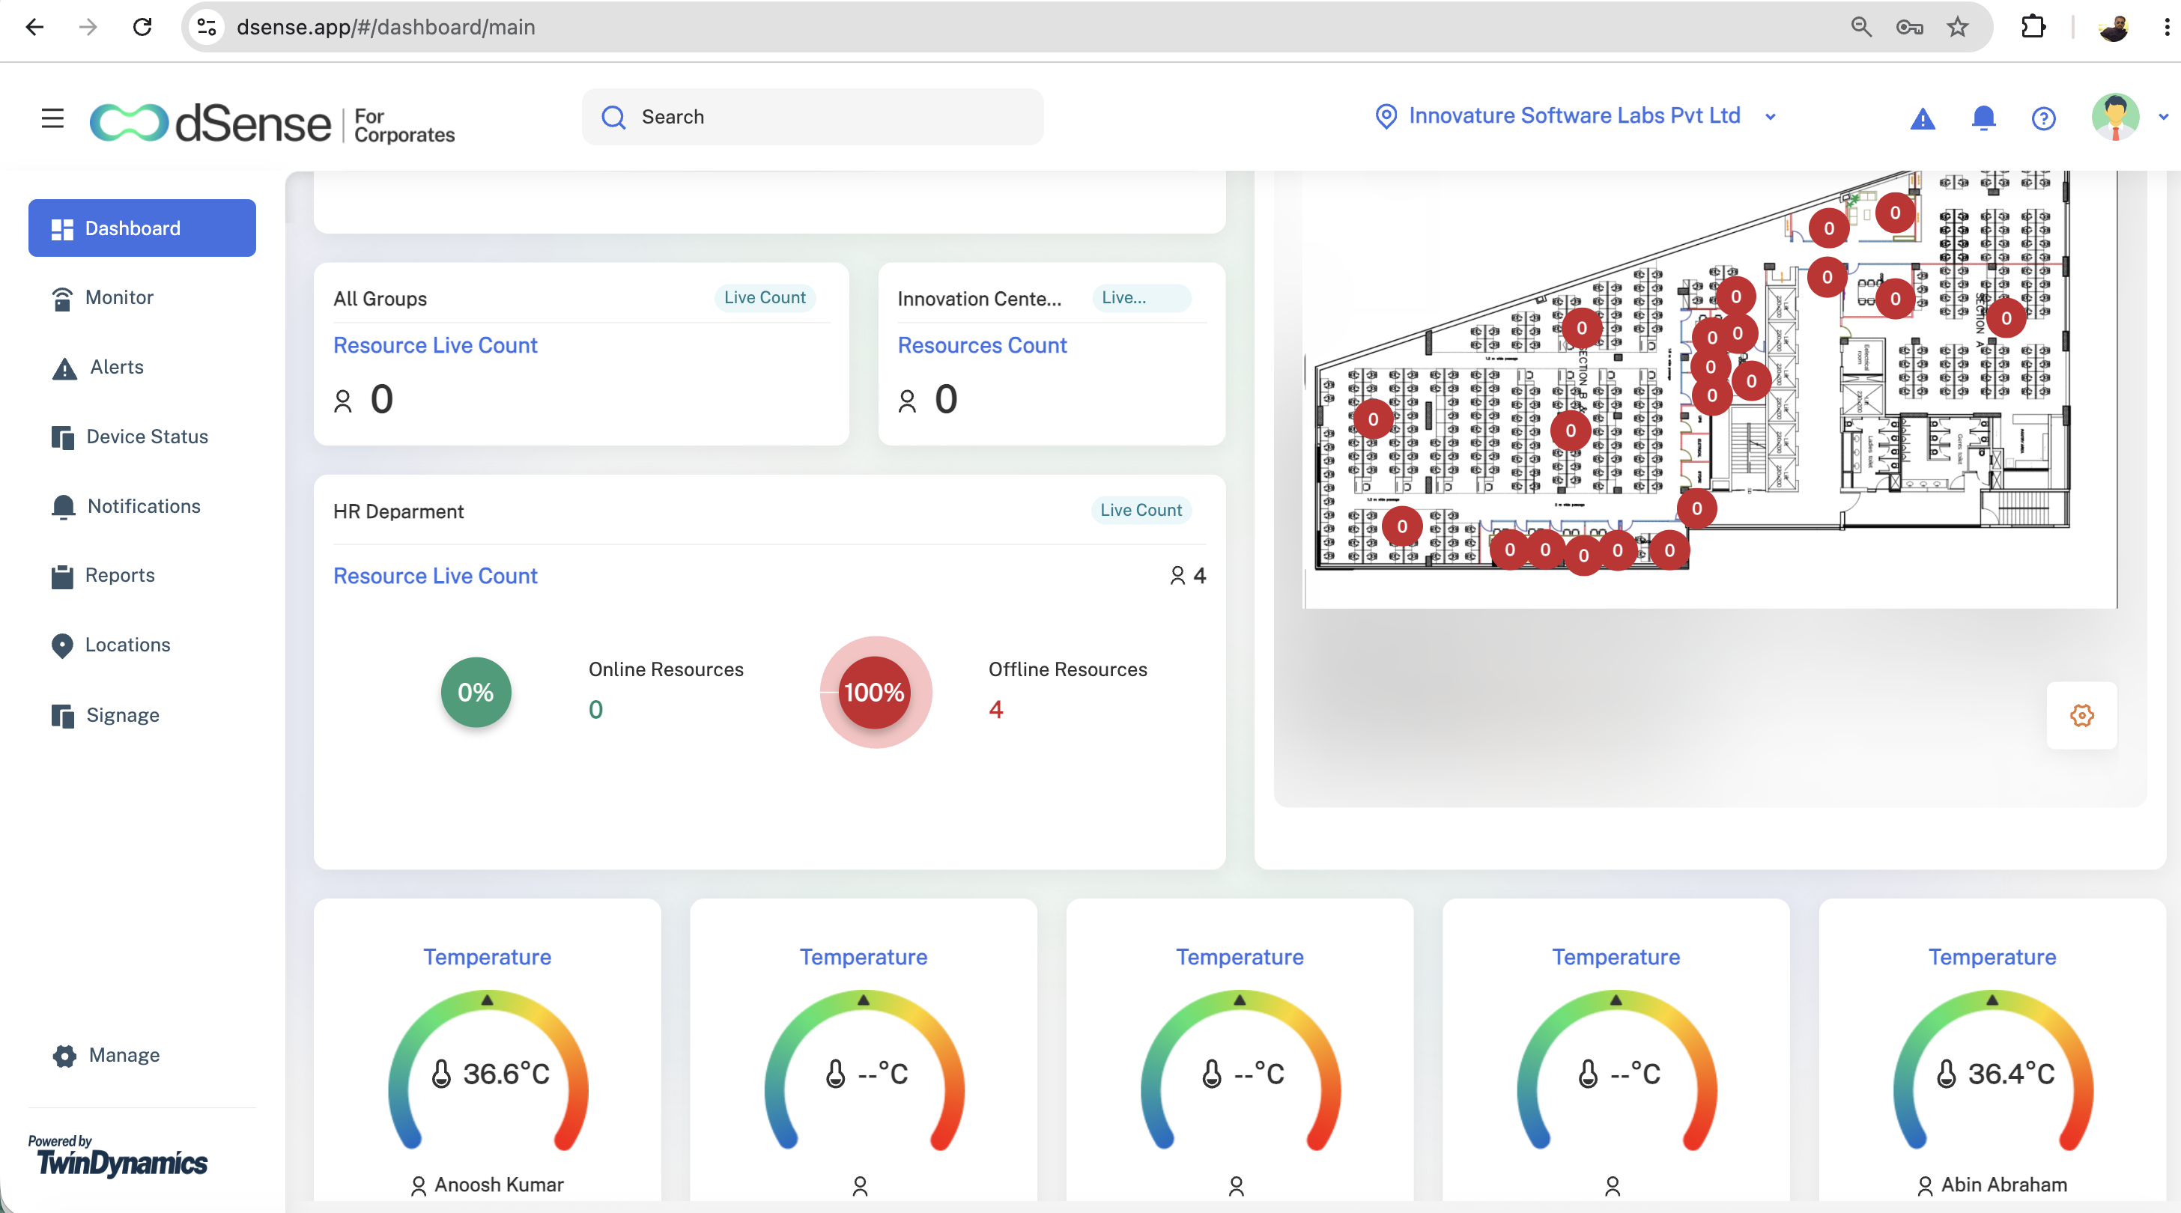The image size is (2181, 1213).
Task: Click the Reports clipboard icon
Action: 62,577
